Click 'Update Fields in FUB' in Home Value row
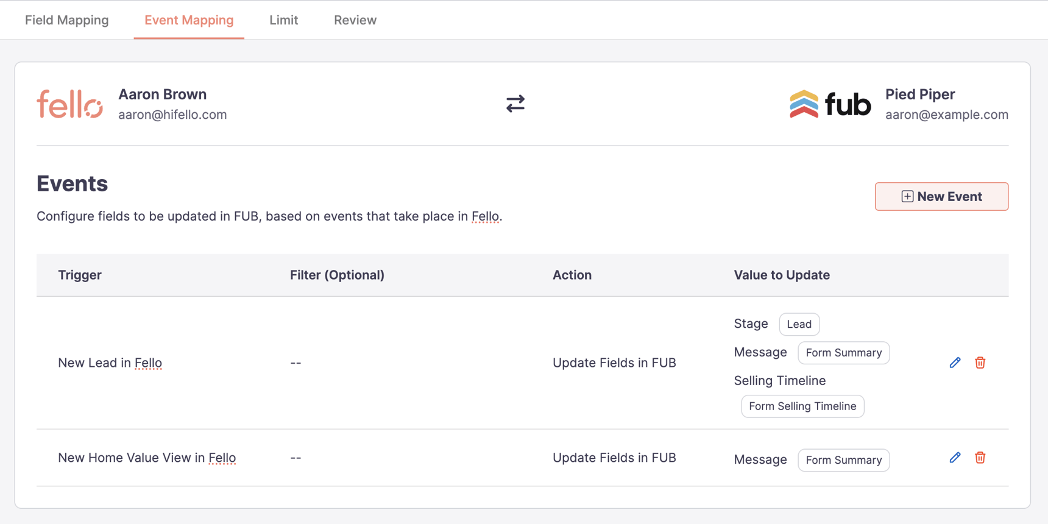 point(614,458)
